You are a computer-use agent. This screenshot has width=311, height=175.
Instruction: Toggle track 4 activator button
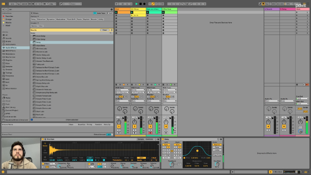(x=166, y=127)
